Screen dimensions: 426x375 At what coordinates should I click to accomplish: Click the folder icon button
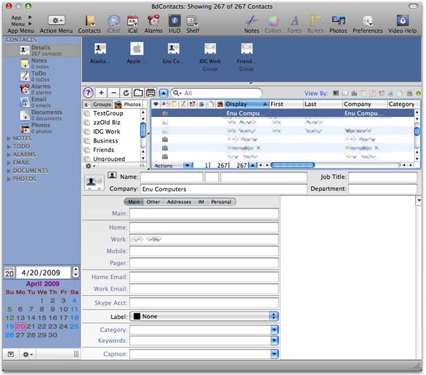(138, 93)
